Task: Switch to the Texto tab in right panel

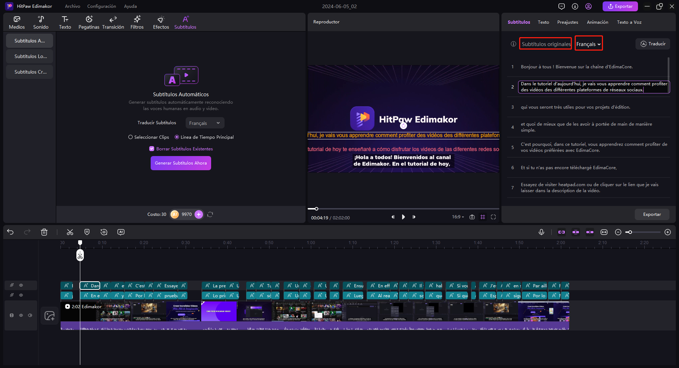Action: (x=543, y=22)
